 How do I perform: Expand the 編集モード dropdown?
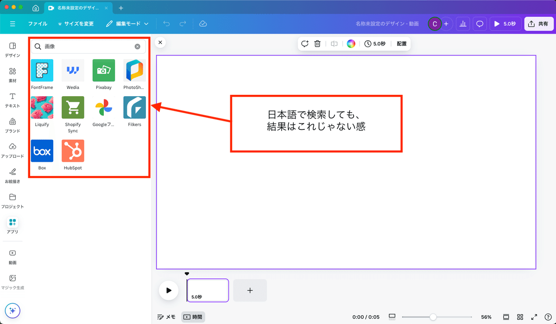tap(127, 24)
